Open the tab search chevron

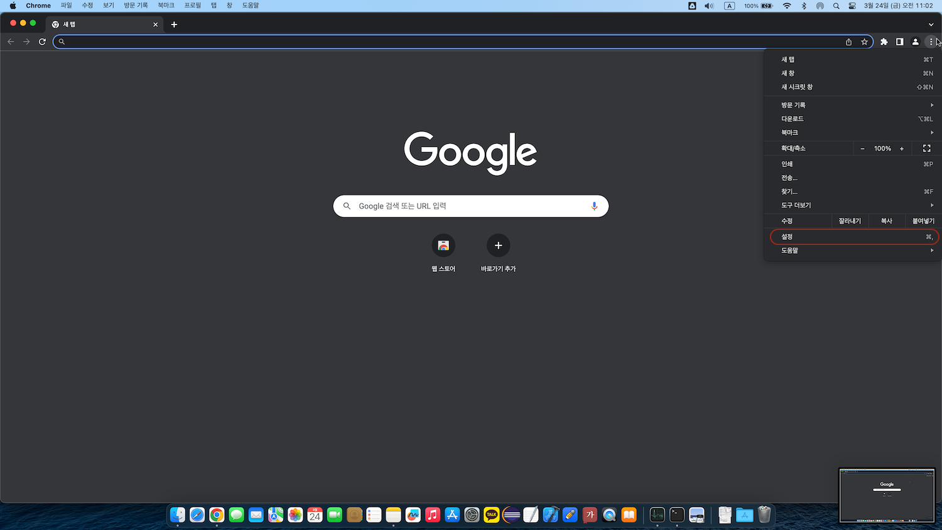point(931,24)
